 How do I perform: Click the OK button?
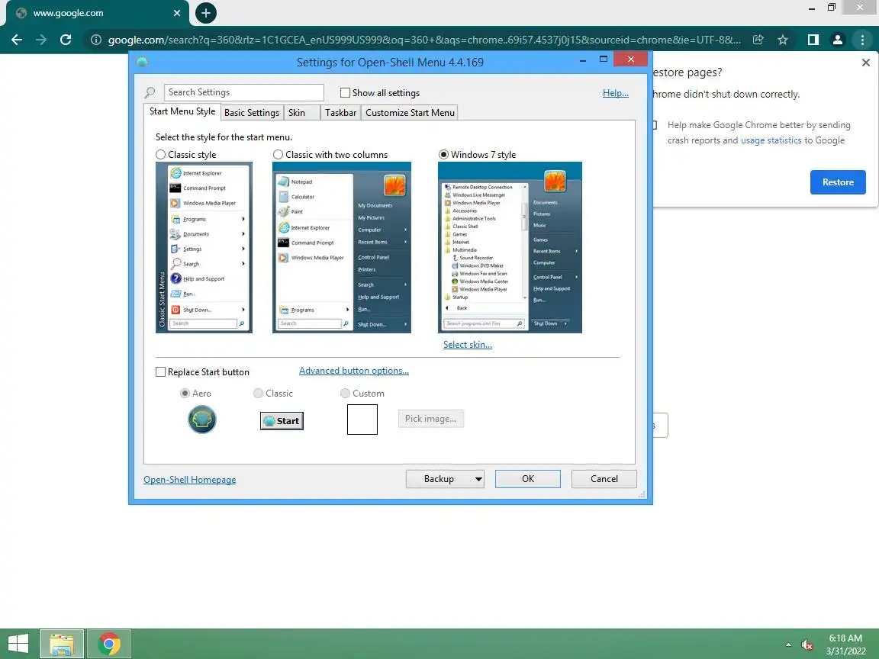coord(527,479)
